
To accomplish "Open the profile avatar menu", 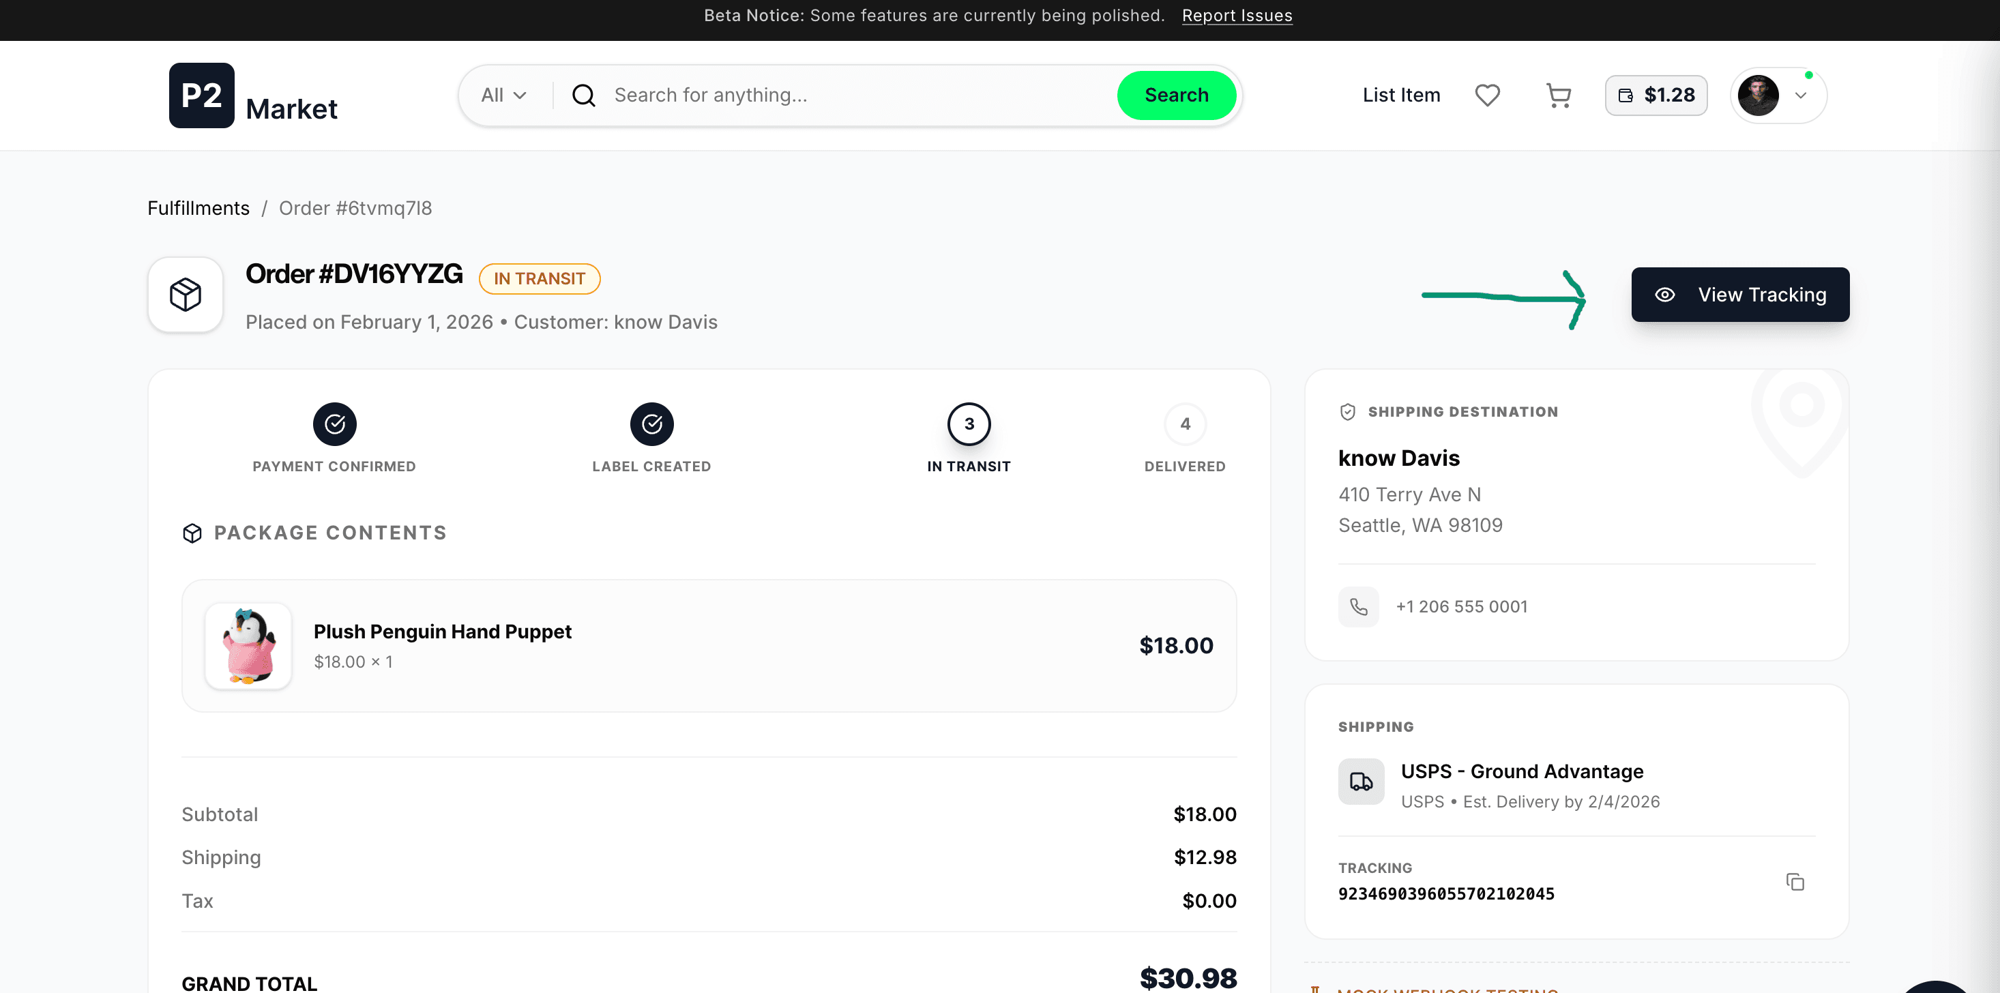I will coord(1777,95).
